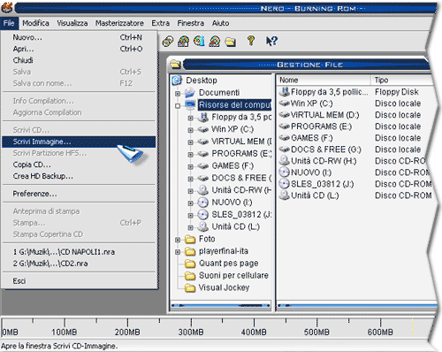Click the Win XP (C:) drive icon in list

click(285, 103)
